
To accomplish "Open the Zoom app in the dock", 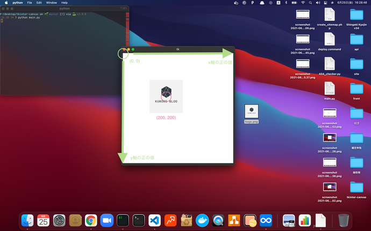I will (x=107, y=220).
